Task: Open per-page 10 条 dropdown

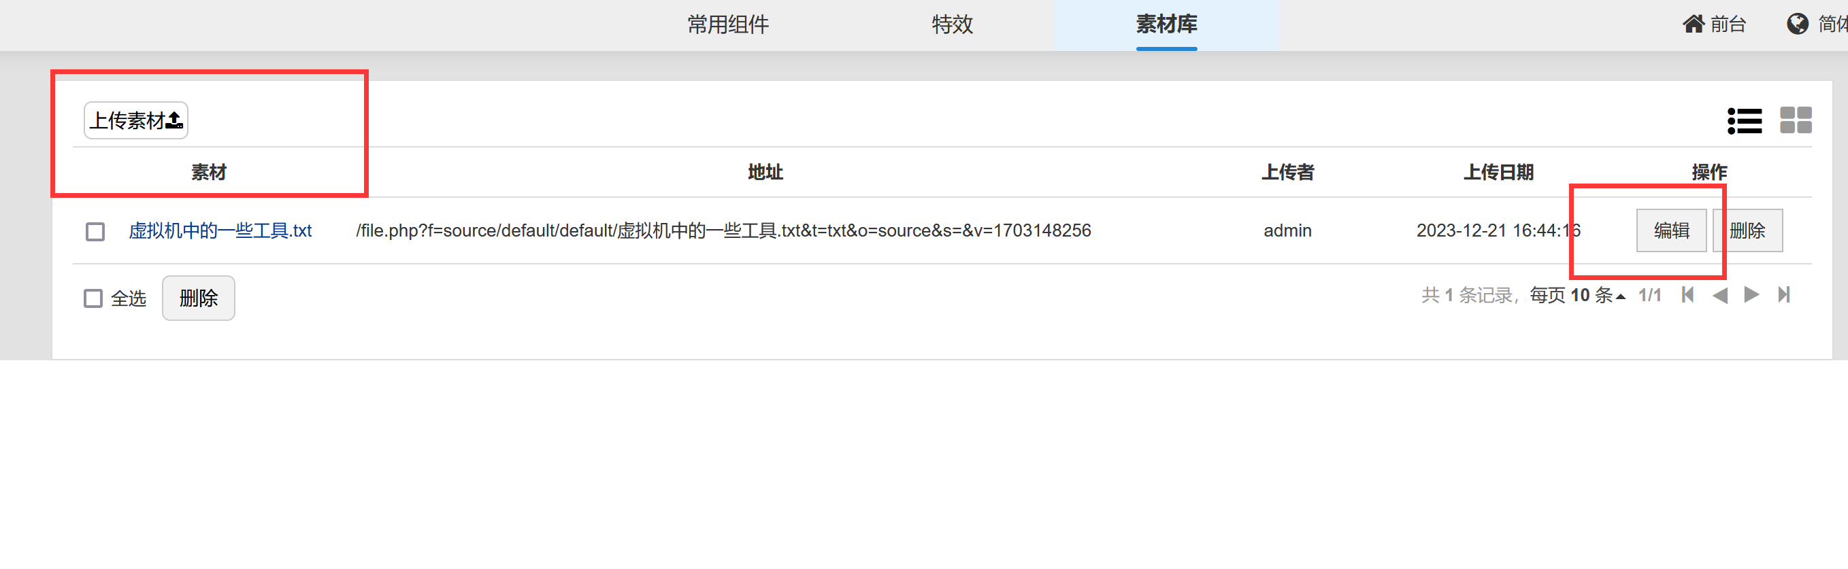Action: pos(1577,295)
